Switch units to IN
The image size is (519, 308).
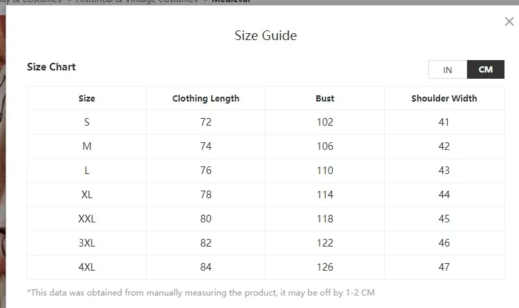[x=448, y=69]
